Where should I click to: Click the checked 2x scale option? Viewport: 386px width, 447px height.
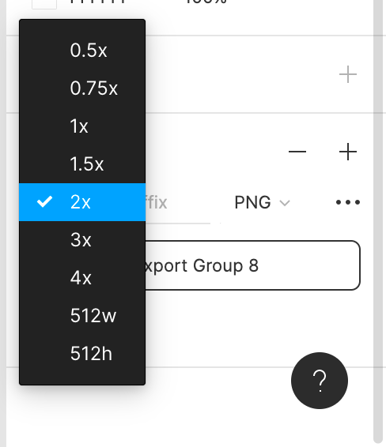82,202
